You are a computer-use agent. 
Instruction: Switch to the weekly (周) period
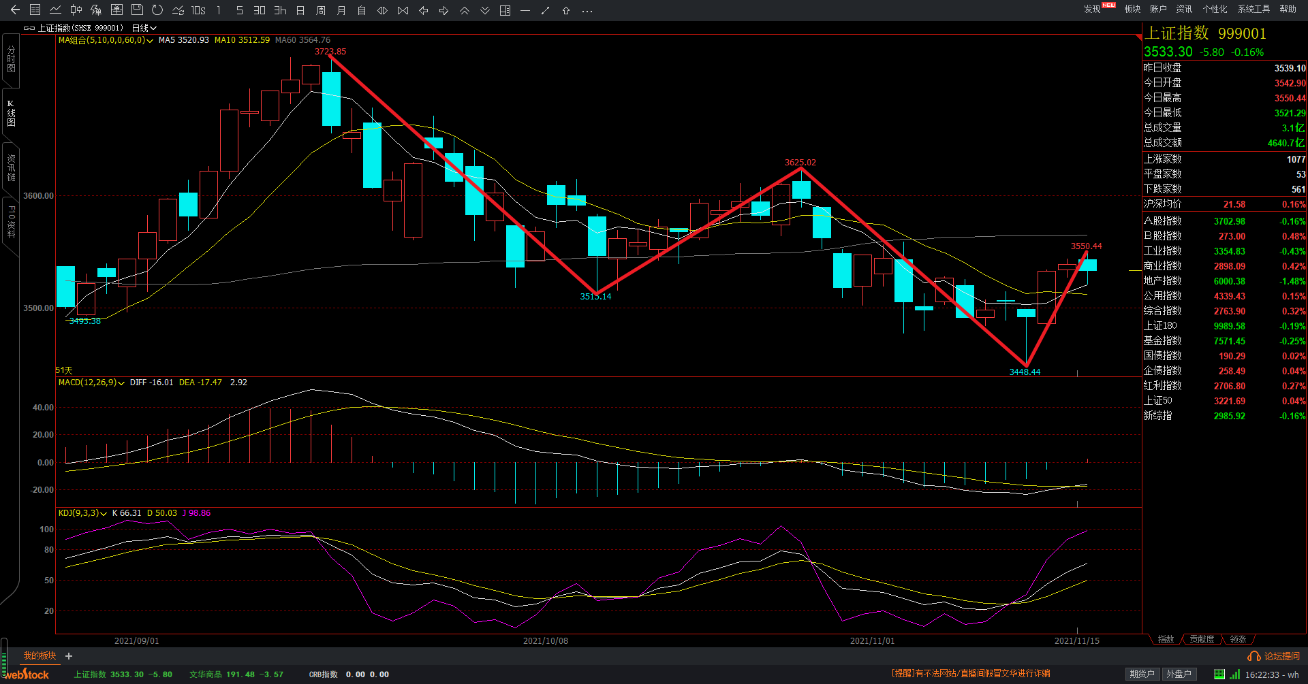[321, 10]
